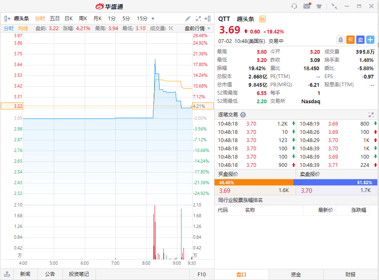Screen dimensions: 379x280
Task: Click the blue 卖 sell button
Action: (x=360, y=40)
